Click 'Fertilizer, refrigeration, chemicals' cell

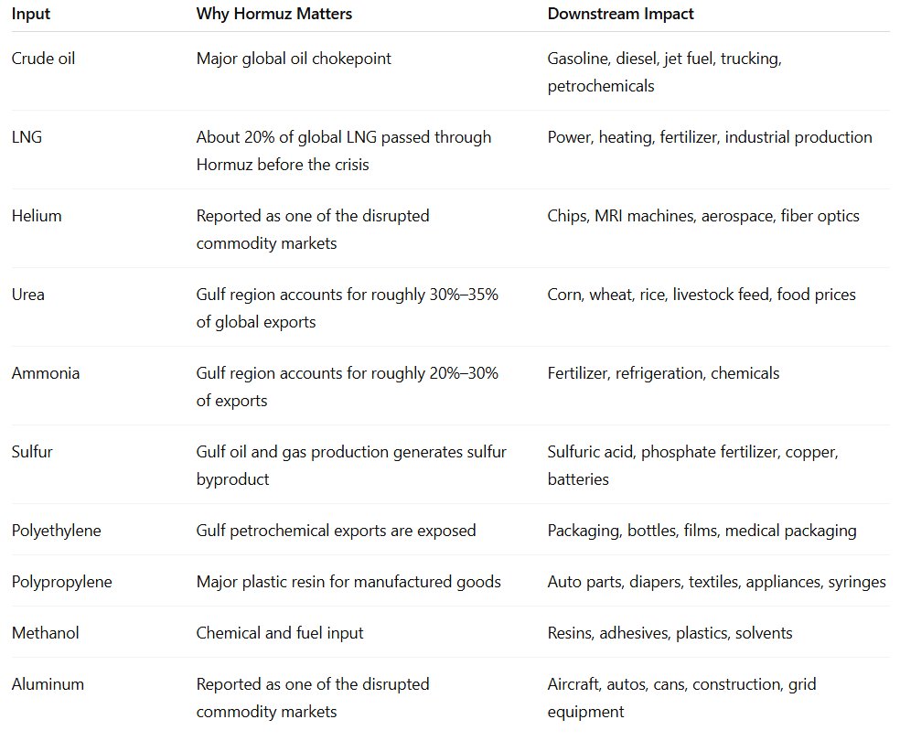pyautogui.click(x=663, y=373)
